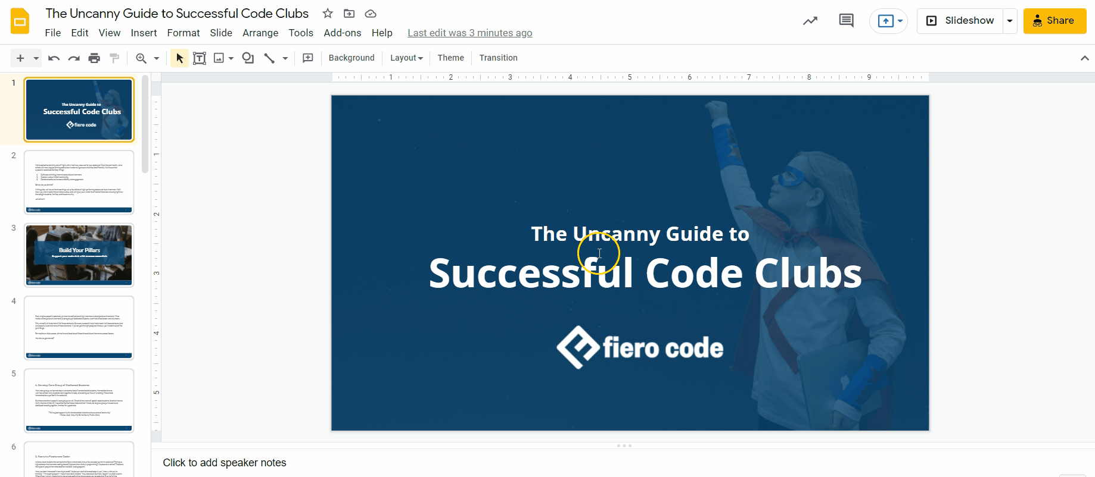Open the Slide menu
The height and width of the screenshot is (477, 1095).
[x=221, y=33]
